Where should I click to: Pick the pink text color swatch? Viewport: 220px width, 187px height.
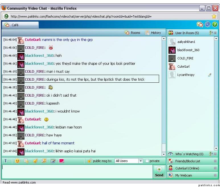(x=61, y=161)
